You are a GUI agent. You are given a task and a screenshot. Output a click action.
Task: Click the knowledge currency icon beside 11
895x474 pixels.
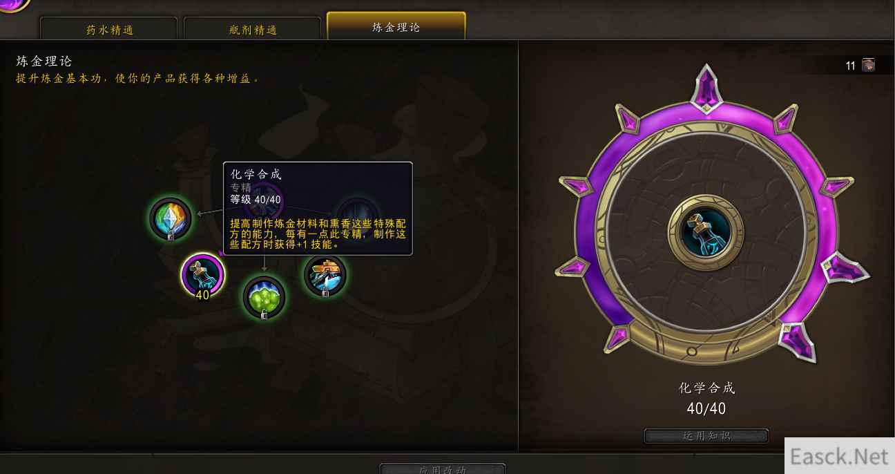click(868, 65)
